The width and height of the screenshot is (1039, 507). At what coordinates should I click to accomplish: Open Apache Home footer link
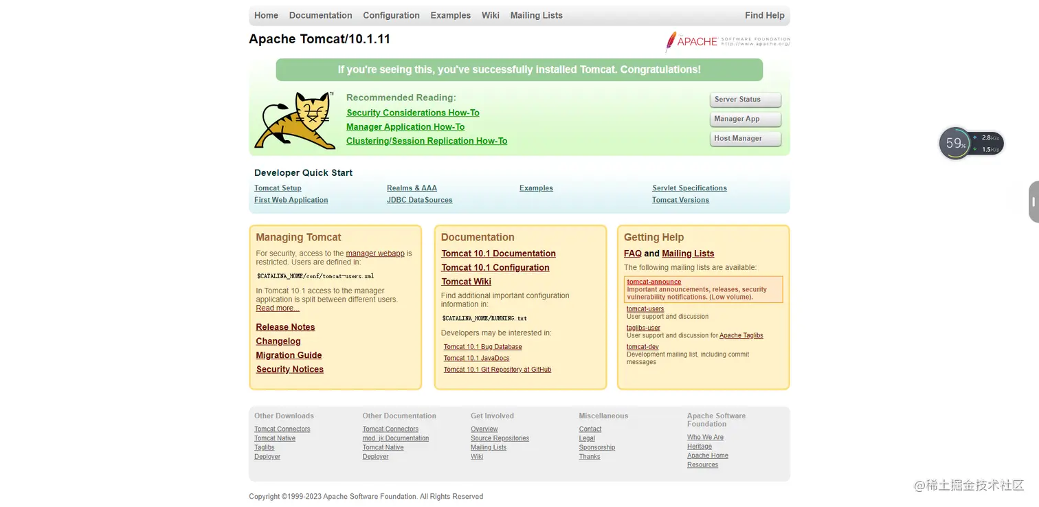click(708, 455)
